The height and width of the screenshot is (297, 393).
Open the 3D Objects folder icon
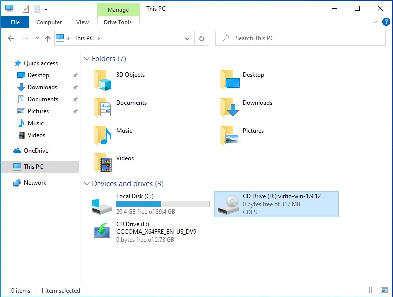tap(102, 80)
